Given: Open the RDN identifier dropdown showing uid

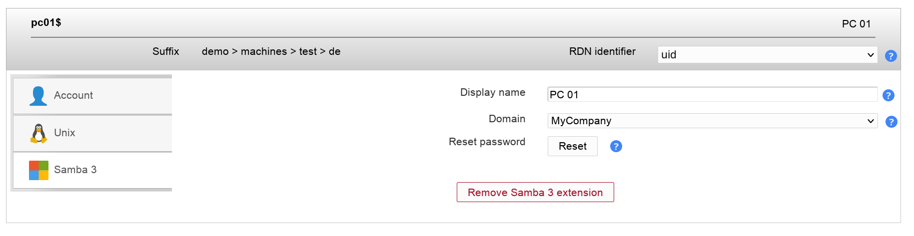Looking at the screenshot, I should pos(767,55).
